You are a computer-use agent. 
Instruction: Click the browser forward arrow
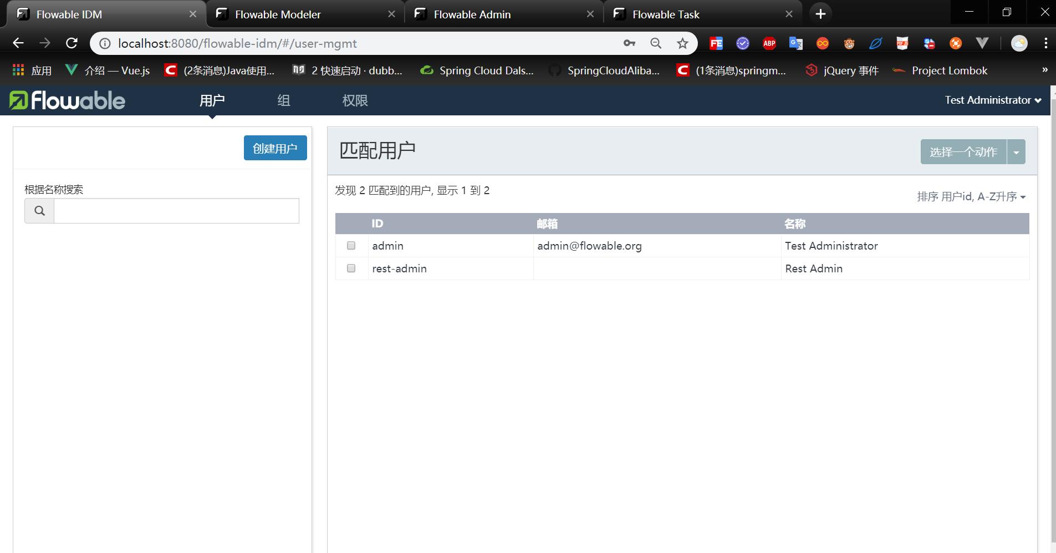pyautogui.click(x=45, y=43)
